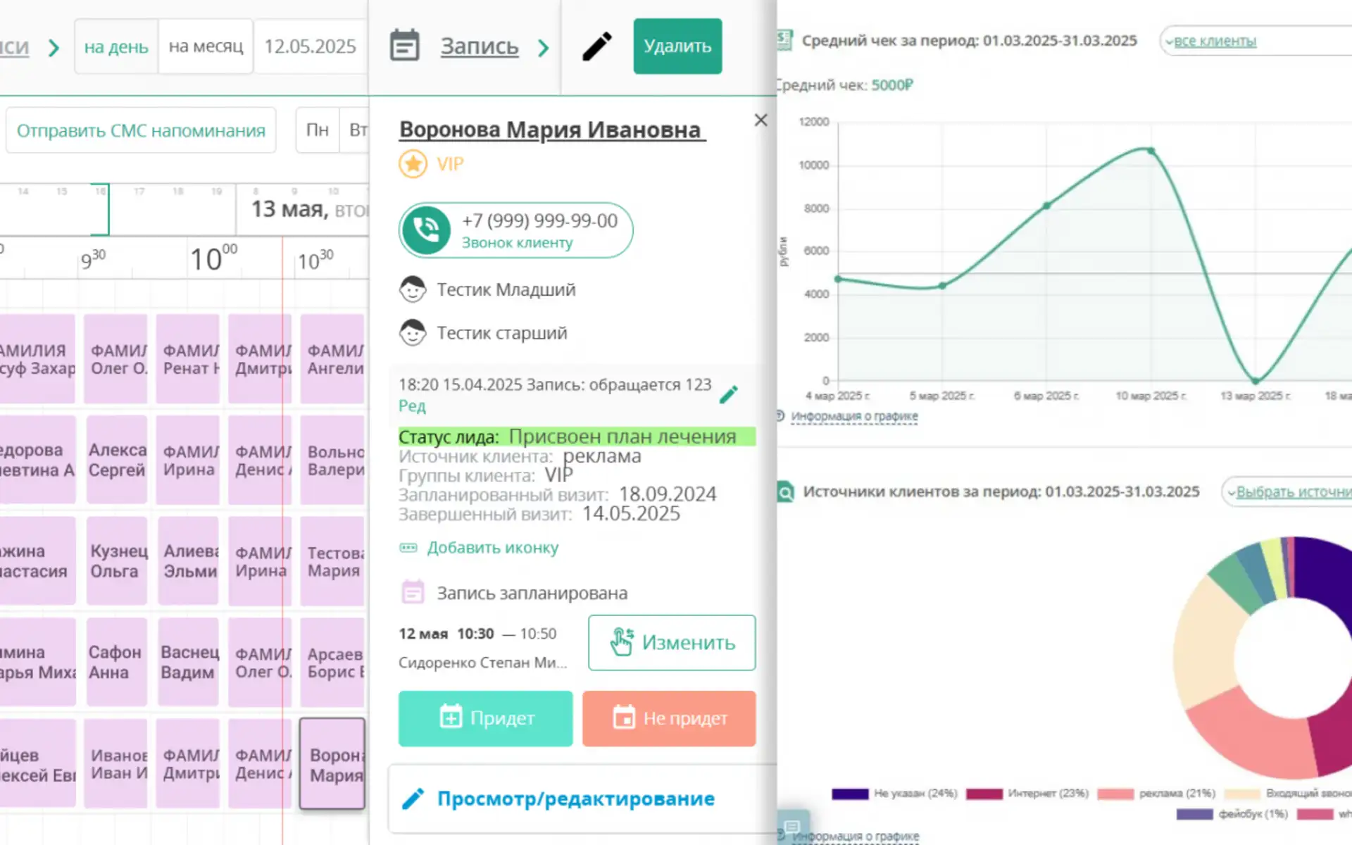Viewport: 1352px width, 845px height.
Task: Open the Александров Сергей appointment card
Action: (x=117, y=459)
